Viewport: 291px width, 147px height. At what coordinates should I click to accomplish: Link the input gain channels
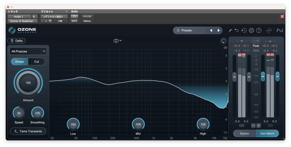(242, 125)
